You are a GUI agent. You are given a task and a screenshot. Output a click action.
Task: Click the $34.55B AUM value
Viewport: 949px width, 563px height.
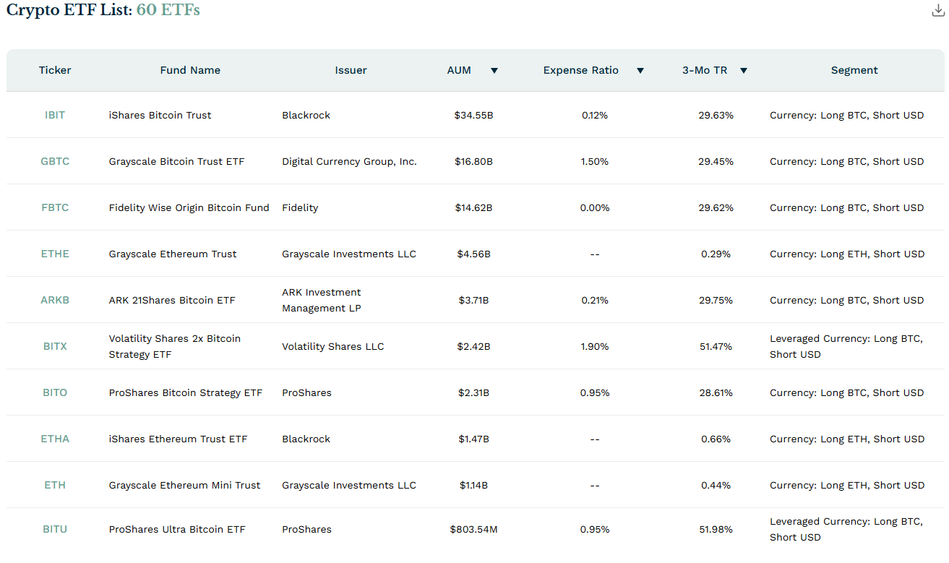click(x=473, y=115)
